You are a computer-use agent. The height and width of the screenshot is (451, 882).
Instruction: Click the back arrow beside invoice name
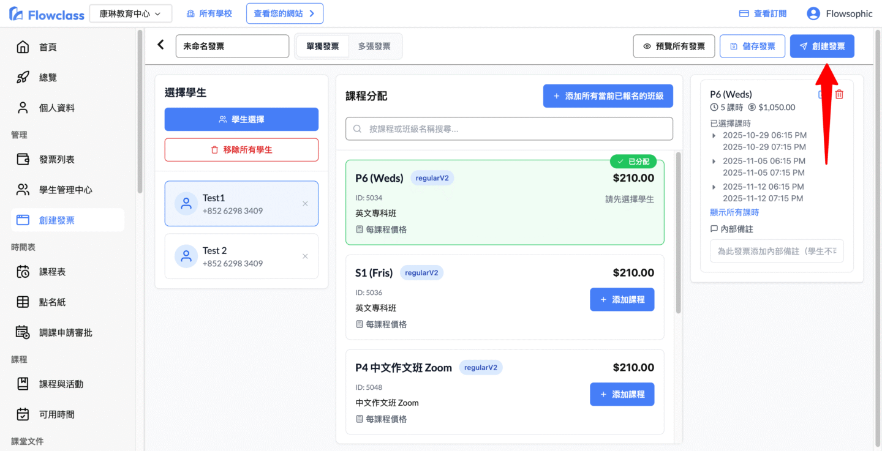160,45
